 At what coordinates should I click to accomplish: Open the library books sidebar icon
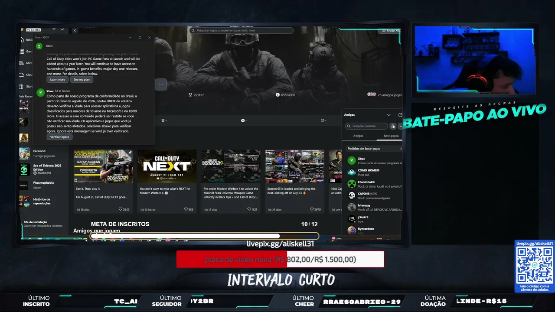pos(22,63)
